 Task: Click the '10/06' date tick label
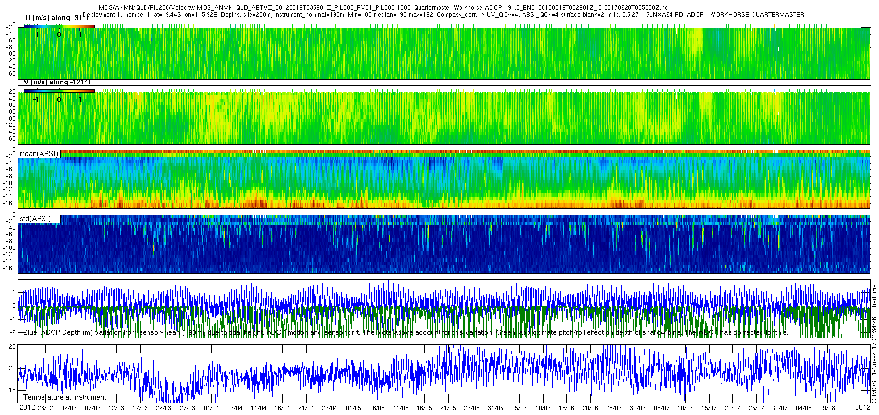543,408
